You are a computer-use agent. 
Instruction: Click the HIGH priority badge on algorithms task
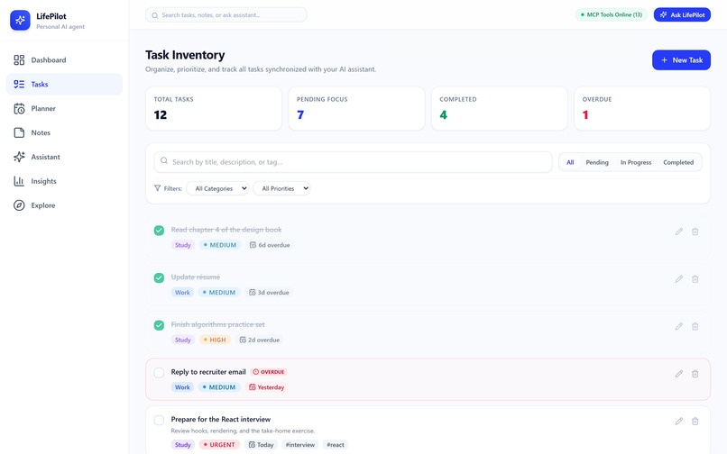(x=215, y=340)
